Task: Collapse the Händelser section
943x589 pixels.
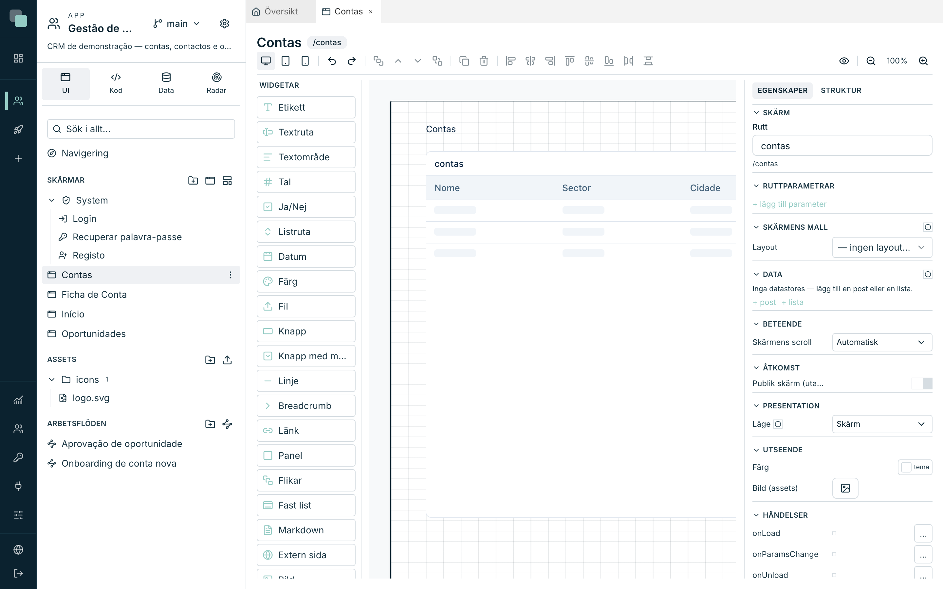Action: 756,515
